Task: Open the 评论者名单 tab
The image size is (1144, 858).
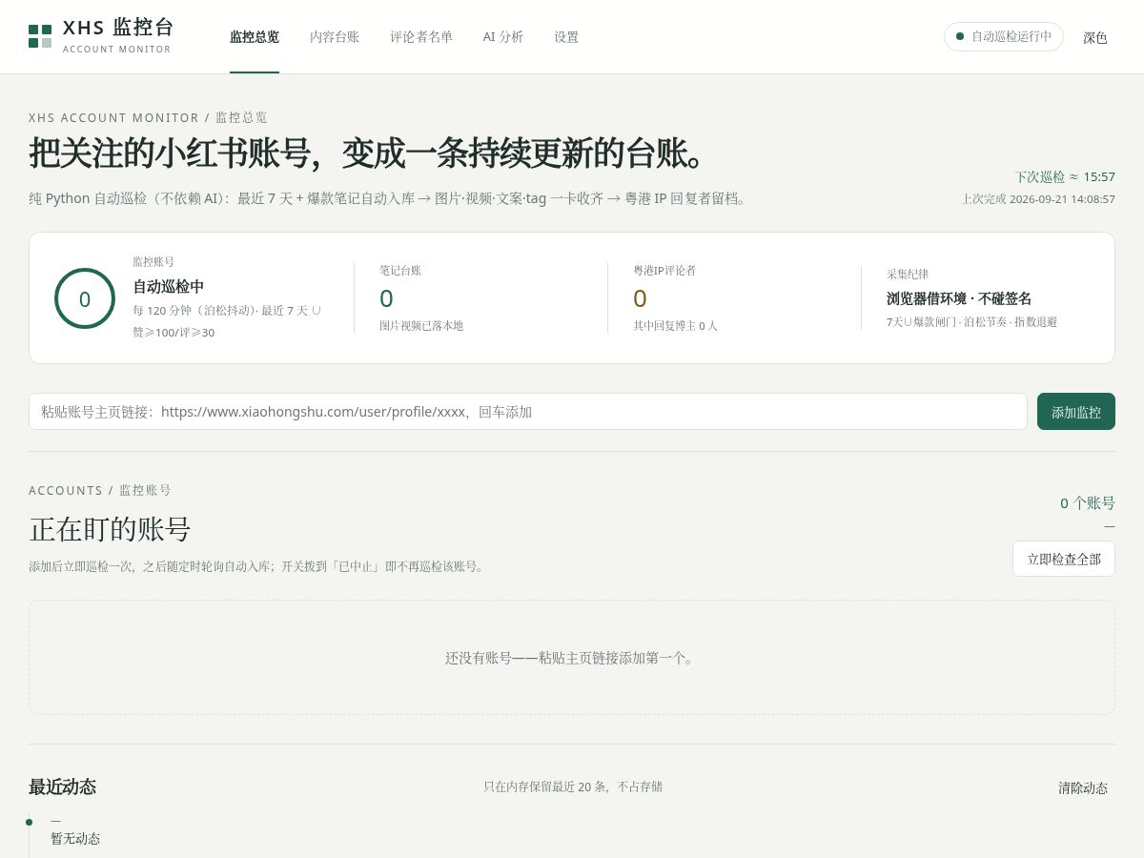Action: pos(421,37)
